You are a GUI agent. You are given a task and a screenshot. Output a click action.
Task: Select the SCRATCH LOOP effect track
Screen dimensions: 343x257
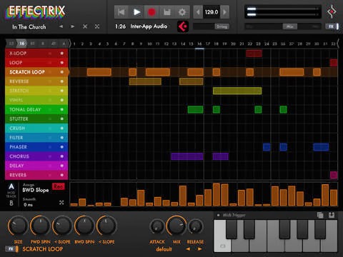tap(36, 72)
